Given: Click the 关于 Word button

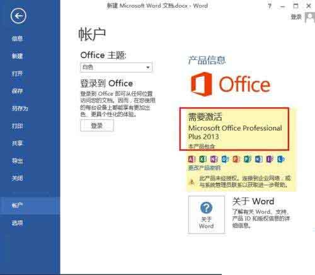Looking at the screenshot, I should click(207, 214).
